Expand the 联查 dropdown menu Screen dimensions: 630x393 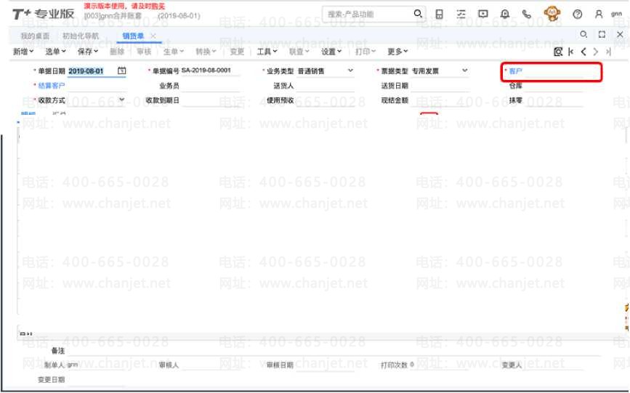(x=299, y=52)
